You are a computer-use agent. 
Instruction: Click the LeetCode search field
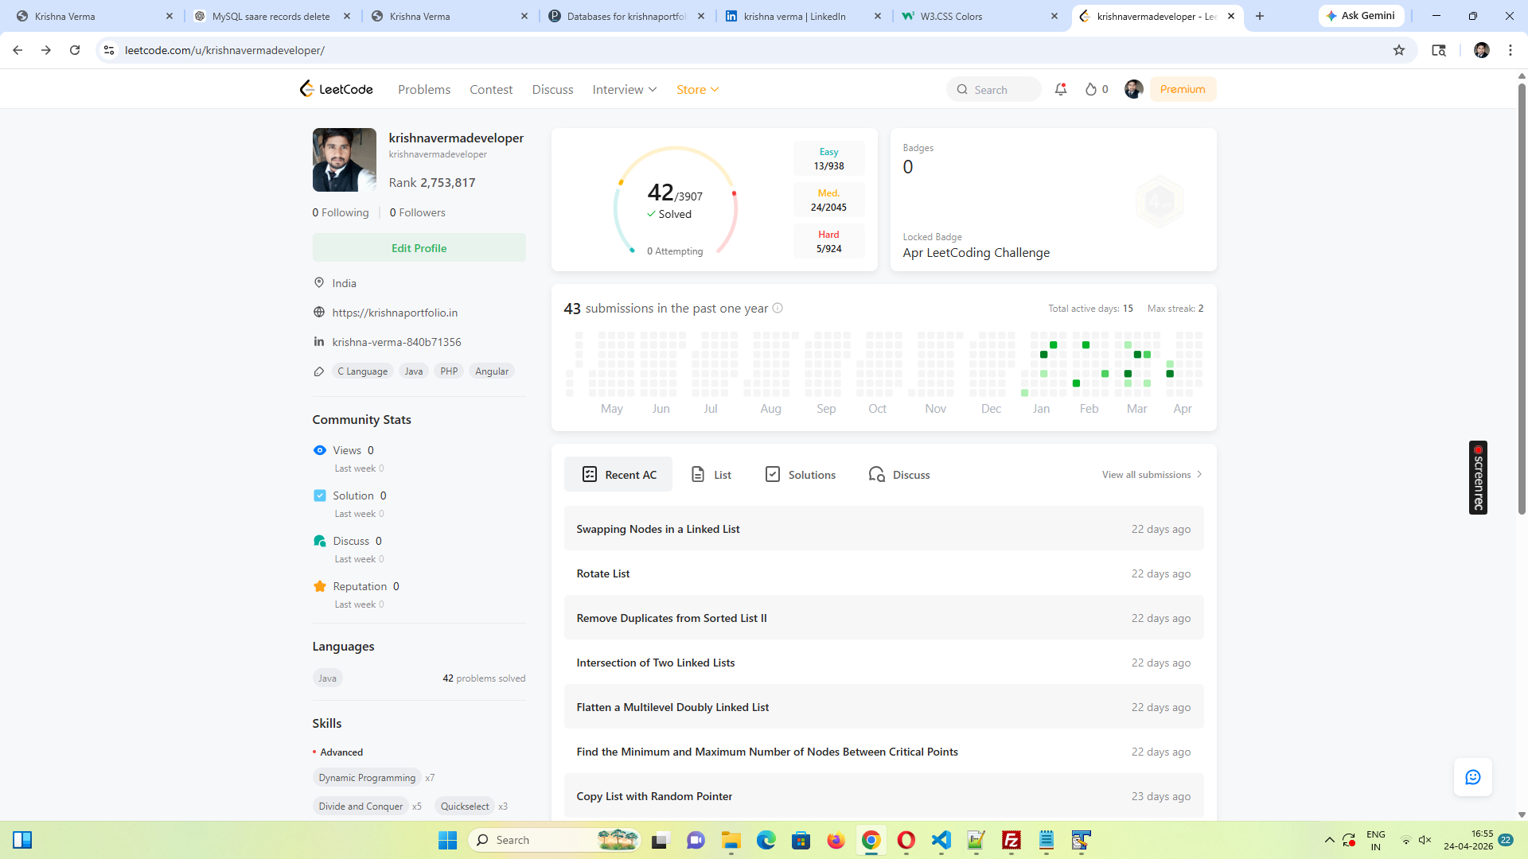coord(994,90)
